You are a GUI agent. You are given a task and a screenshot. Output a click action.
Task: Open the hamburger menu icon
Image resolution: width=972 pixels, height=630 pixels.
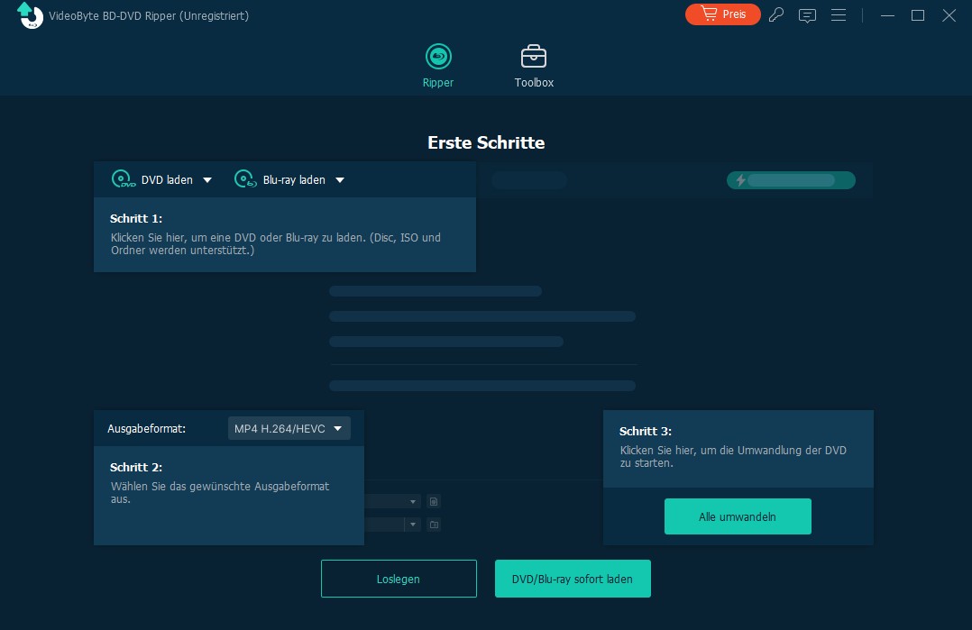(839, 14)
